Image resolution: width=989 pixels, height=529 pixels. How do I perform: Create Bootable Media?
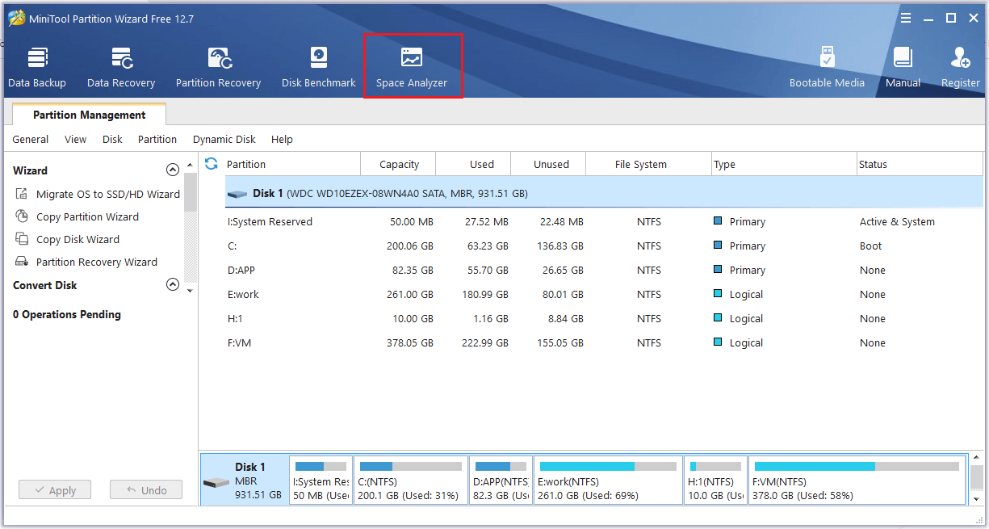[827, 67]
